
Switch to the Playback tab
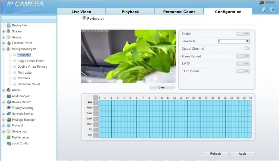130,11
